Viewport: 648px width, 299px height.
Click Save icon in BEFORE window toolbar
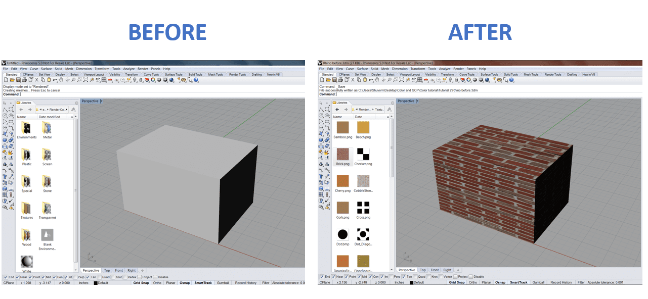coord(18,80)
